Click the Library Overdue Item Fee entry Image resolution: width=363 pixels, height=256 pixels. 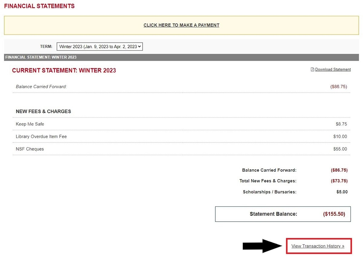(x=41, y=136)
